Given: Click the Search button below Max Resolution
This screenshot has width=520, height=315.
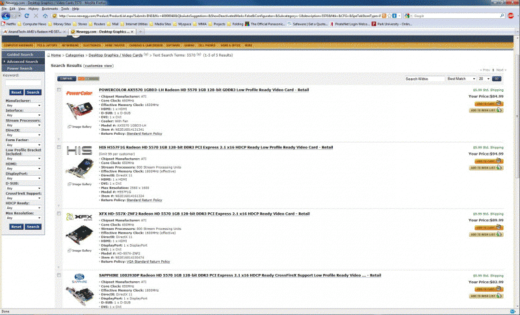Looking at the screenshot, I should pyautogui.click(x=33, y=226).
